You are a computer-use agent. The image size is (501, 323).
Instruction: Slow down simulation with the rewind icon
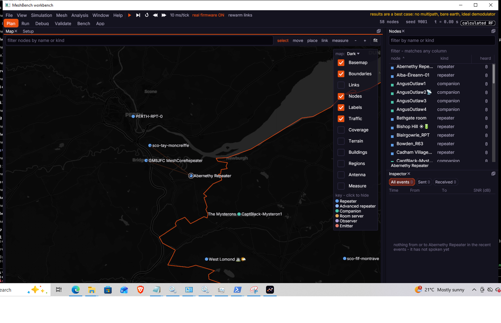coord(155,15)
